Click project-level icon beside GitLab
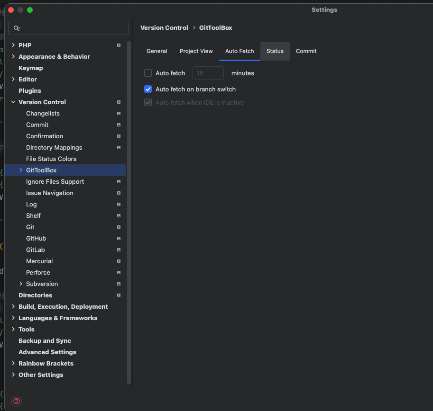Image resolution: width=433 pixels, height=411 pixels. click(x=119, y=250)
